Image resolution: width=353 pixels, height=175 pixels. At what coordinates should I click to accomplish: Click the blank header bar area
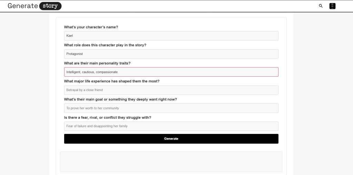190,6
